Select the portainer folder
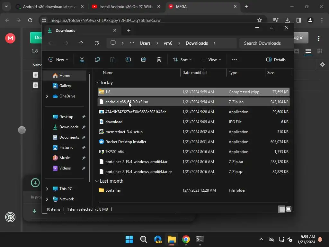This screenshot has height=247, width=329. click(x=194, y=190)
